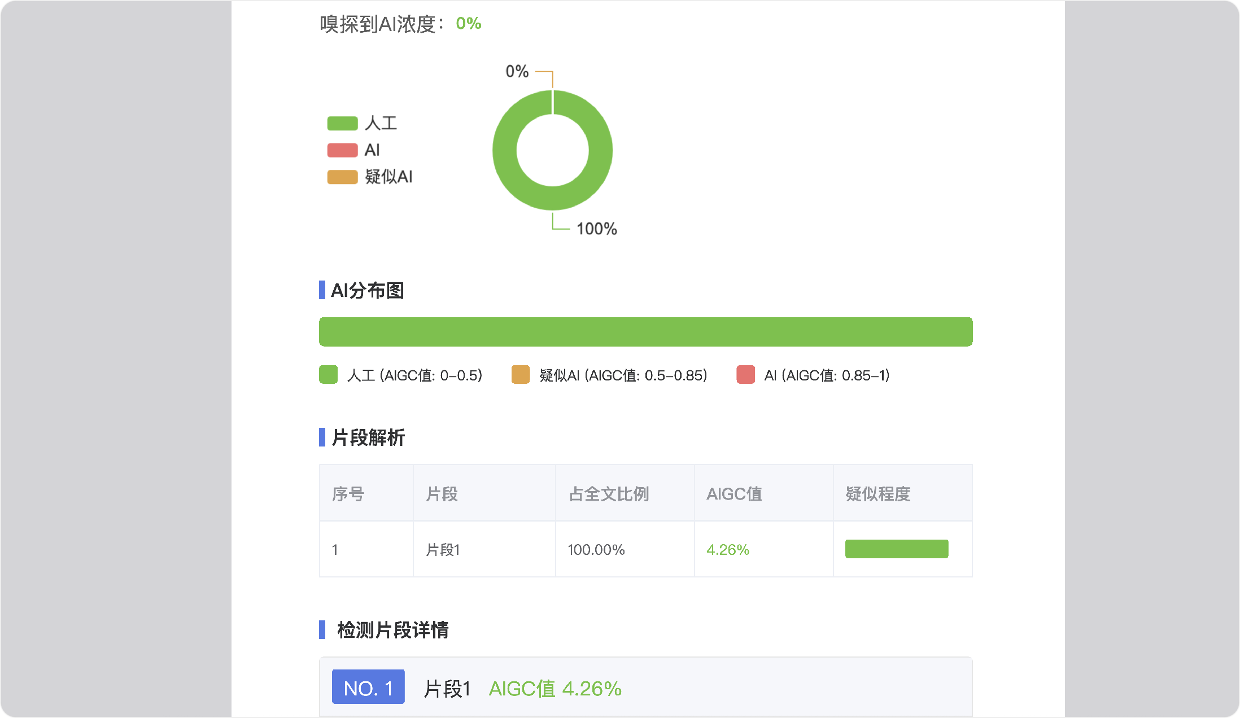Click the blue NO. 1 badge
1240x718 pixels.
(368, 688)
